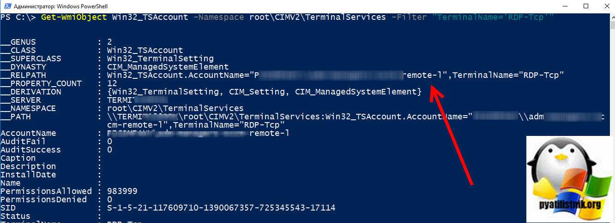
Task: Click the __DYNASTY value CIM_ManagedSystemElement
Action: [168, 67]
